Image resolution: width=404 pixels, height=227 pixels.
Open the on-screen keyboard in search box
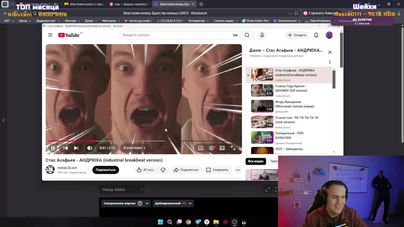235,35
